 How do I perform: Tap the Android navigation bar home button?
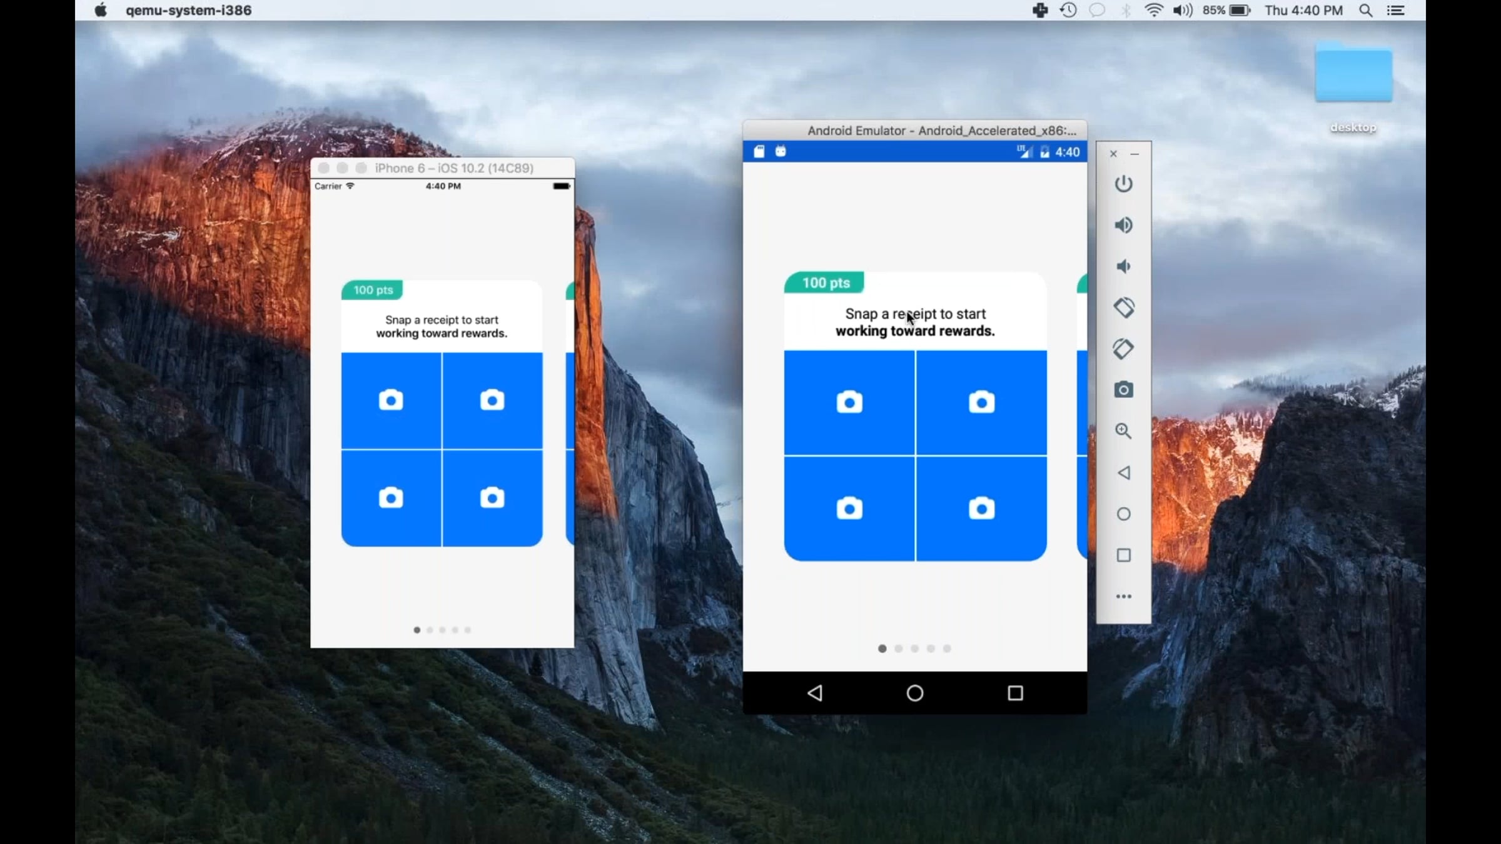click(x=914, y=693)
